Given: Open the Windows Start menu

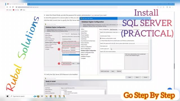Looking at the screenshot, I should [x=8, y=96].
